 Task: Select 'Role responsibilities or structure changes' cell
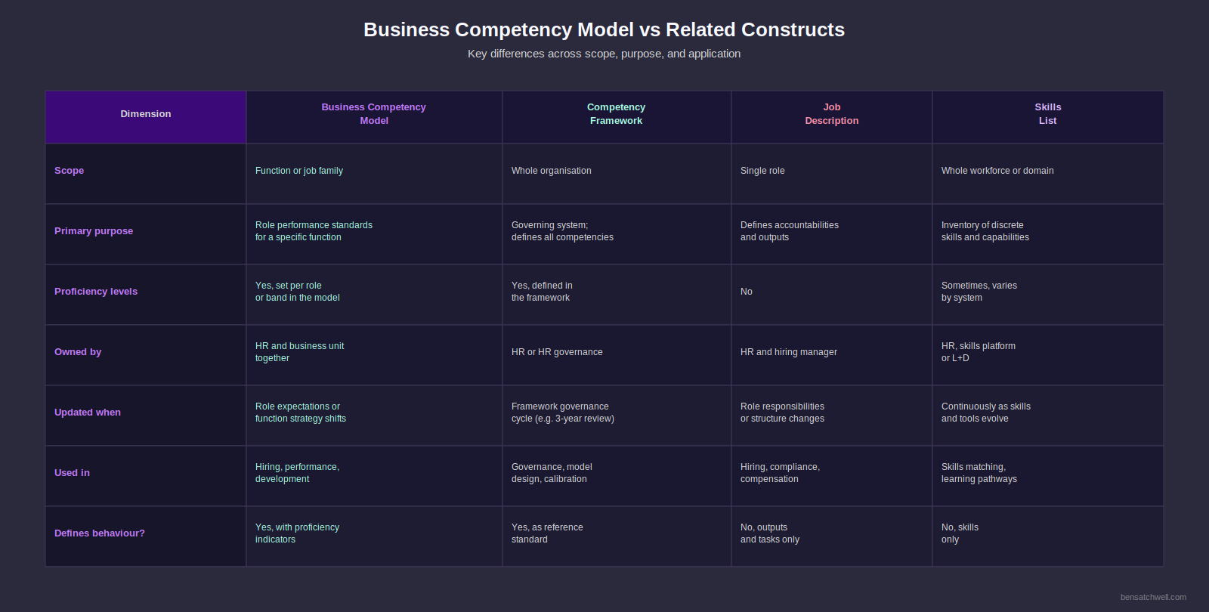tap(832, 416)
